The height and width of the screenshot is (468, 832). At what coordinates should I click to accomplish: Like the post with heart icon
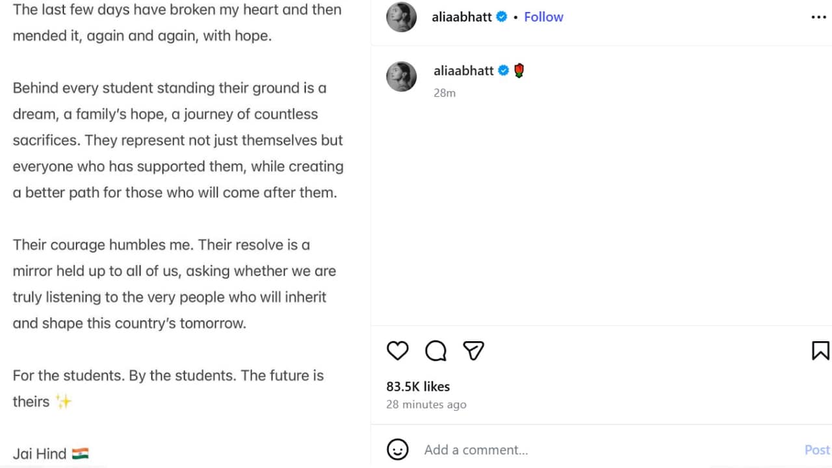[x=398, y=351]
